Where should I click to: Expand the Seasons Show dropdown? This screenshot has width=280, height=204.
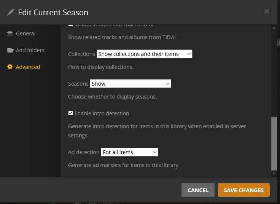pyautogui.click(x=130, y=84)
